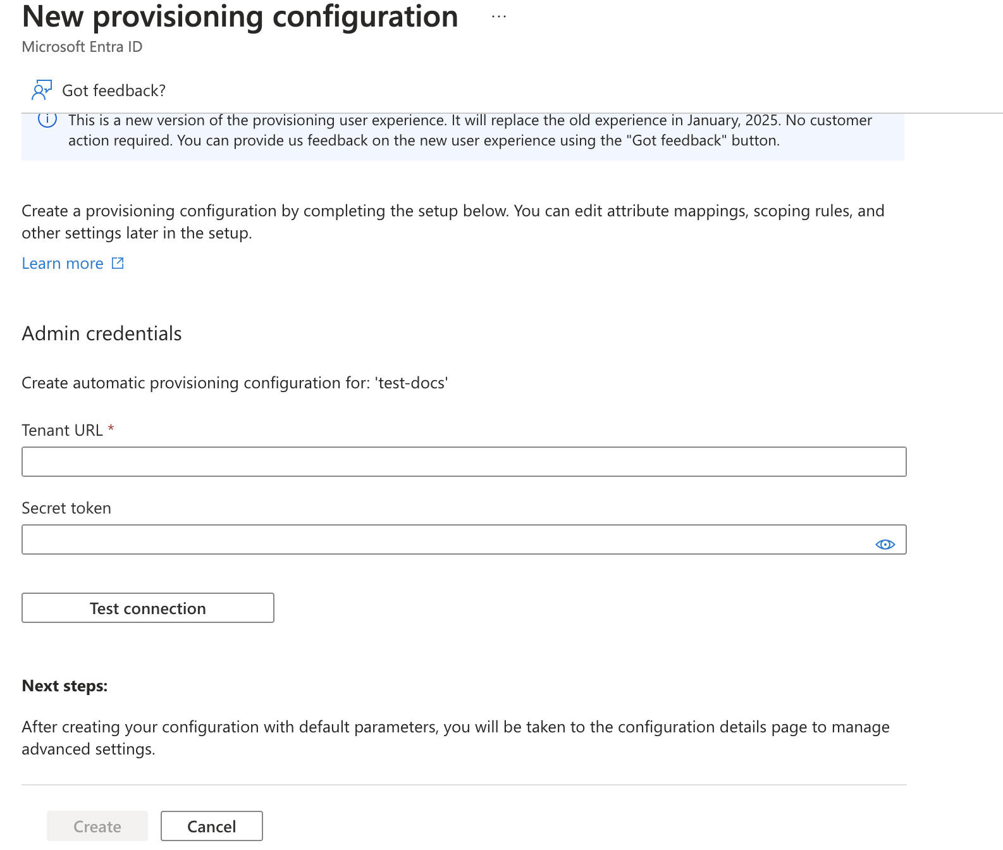Screen dimensions: 1003x850
Task: Select the New provisioning configuration title
Action: pyautogui.click(x=240, y=17)
